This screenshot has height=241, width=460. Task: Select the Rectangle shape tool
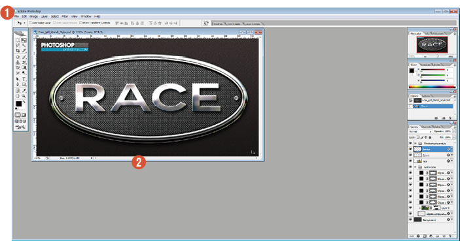point(24,84)
